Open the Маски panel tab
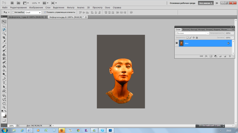This screenshot has height=133, width=238. (x=224, y=29)
